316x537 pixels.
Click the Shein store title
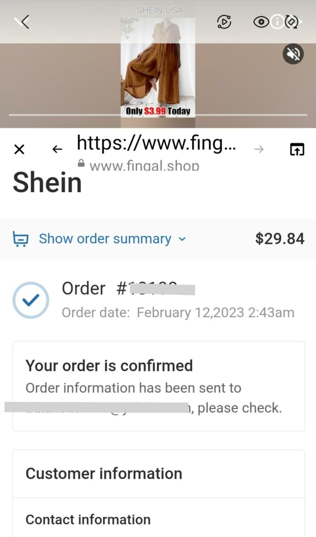[47, 183]
